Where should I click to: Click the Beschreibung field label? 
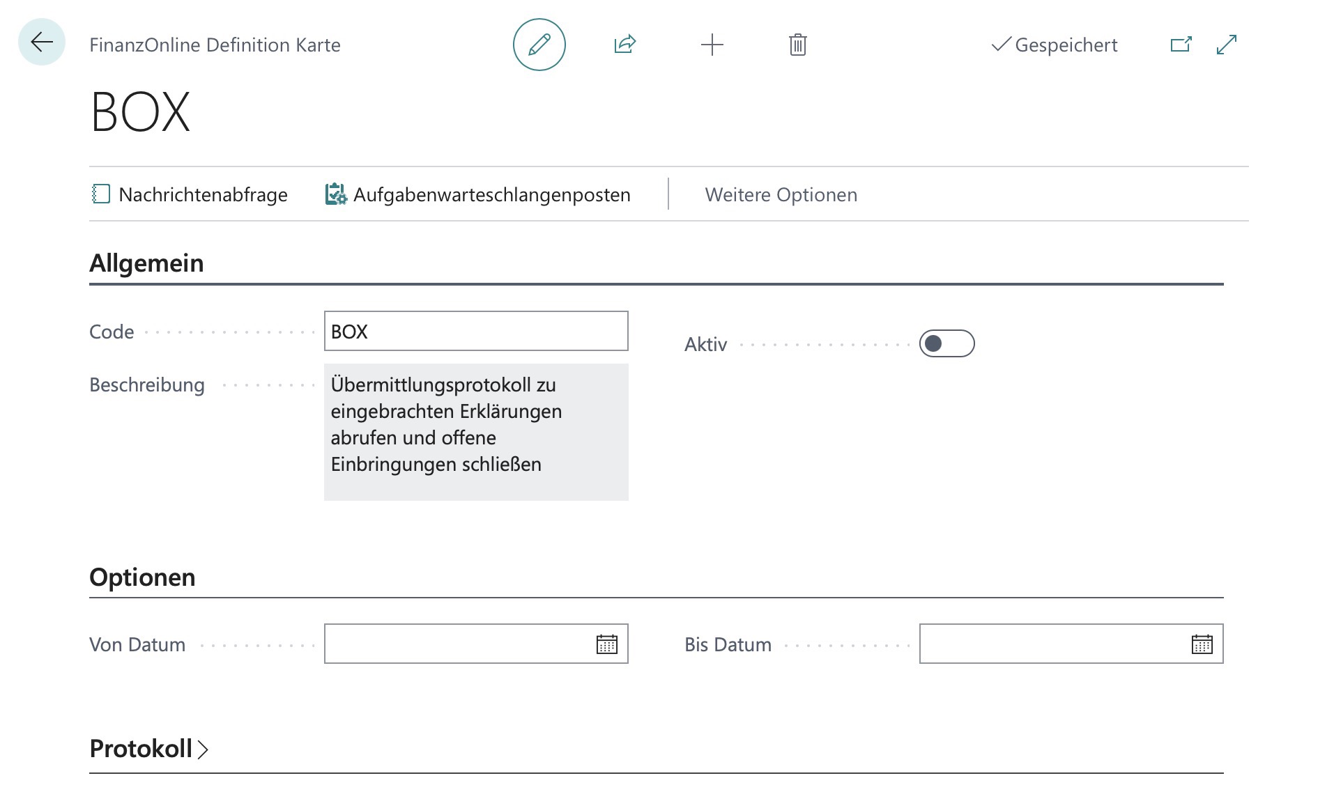(147, 384)
